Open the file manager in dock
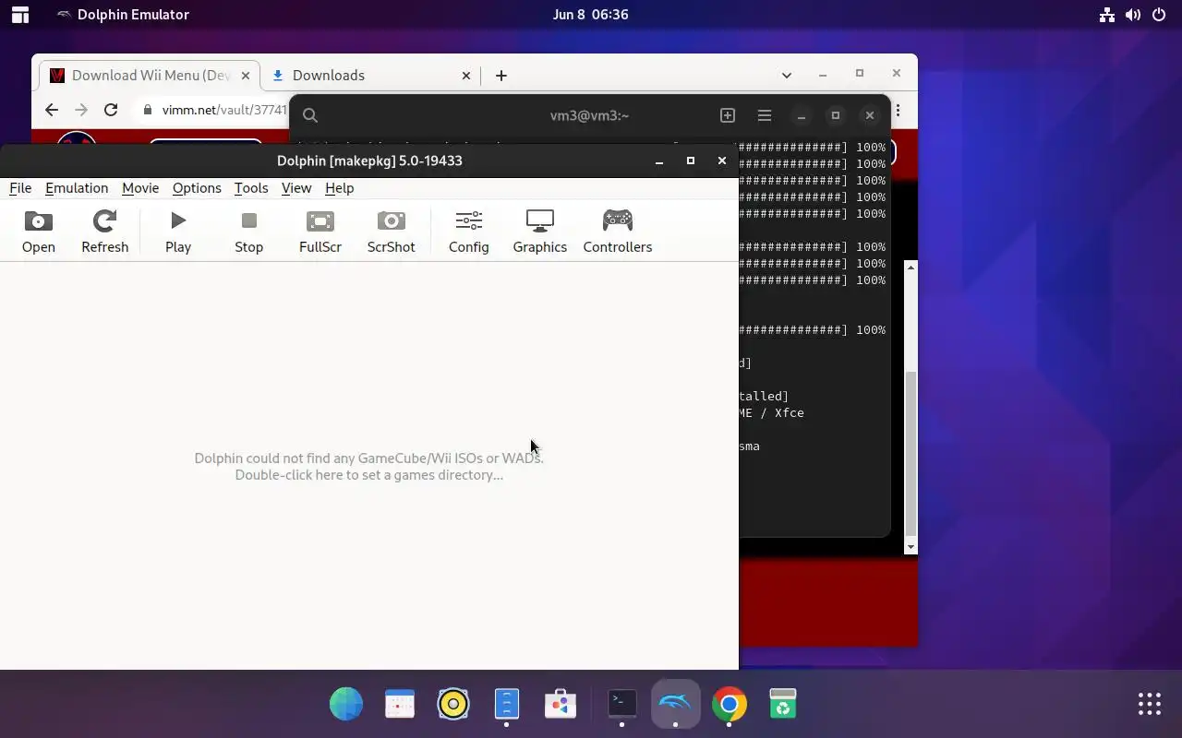 [507, 704]
